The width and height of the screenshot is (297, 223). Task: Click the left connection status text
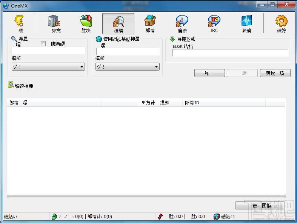tap(11, 216)
